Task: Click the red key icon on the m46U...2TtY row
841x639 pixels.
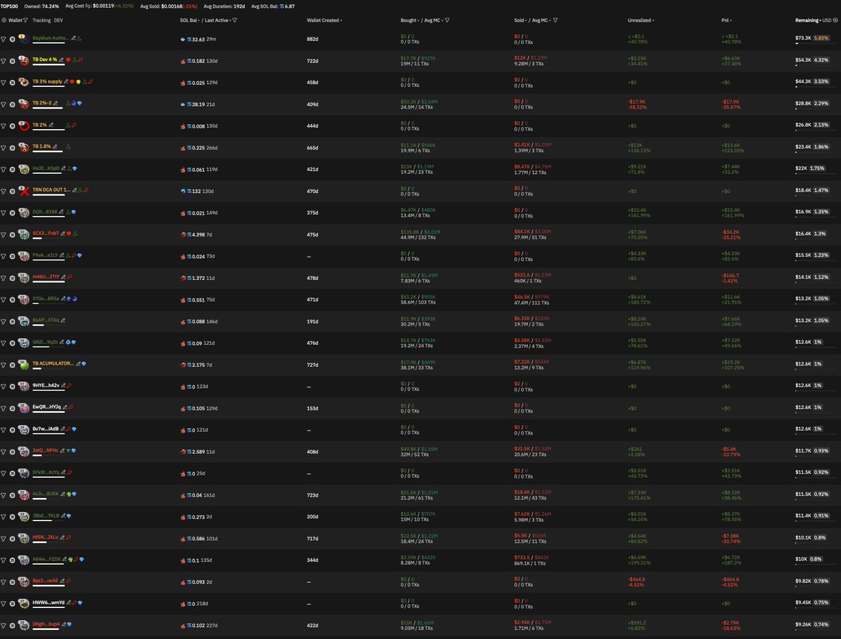Action: [x=69, y=277]
